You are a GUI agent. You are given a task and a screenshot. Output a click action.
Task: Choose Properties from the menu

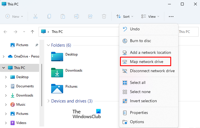click(x=149, y=113)
